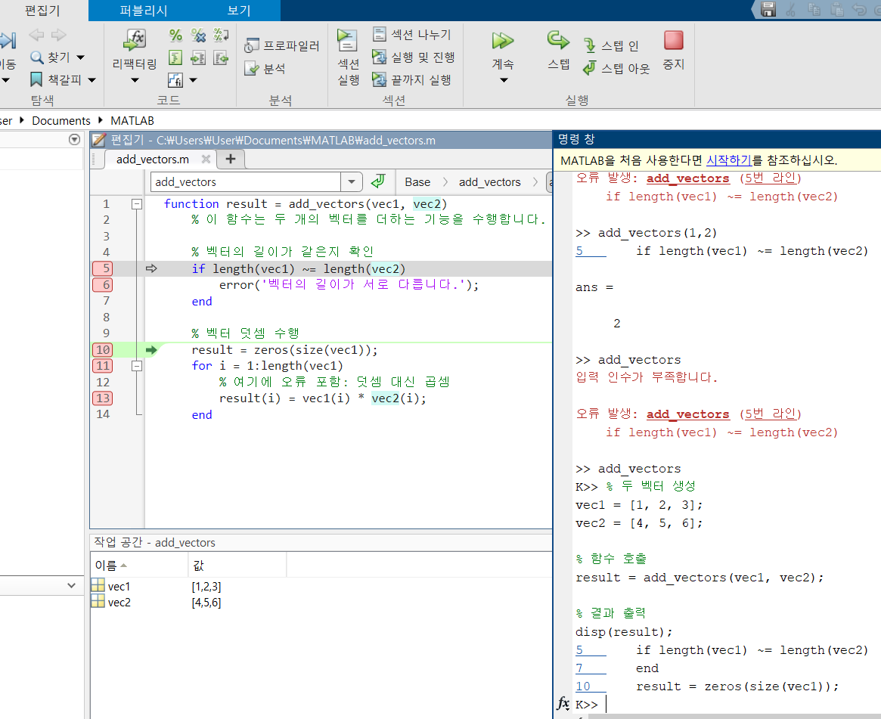Collapse the for loop fold at line 11

(137, 366)
